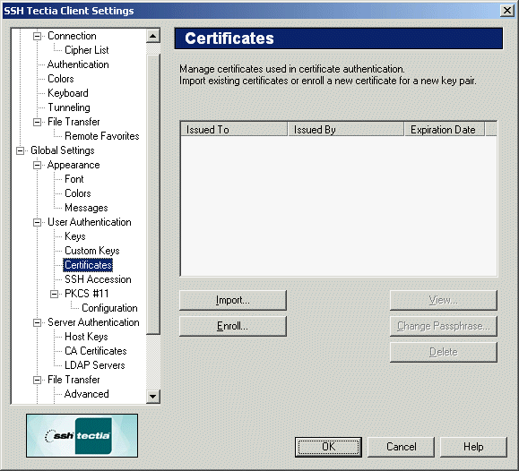Click the View... button
The width and height of the screenshot is (519, 471).
[x=444, y=300]
